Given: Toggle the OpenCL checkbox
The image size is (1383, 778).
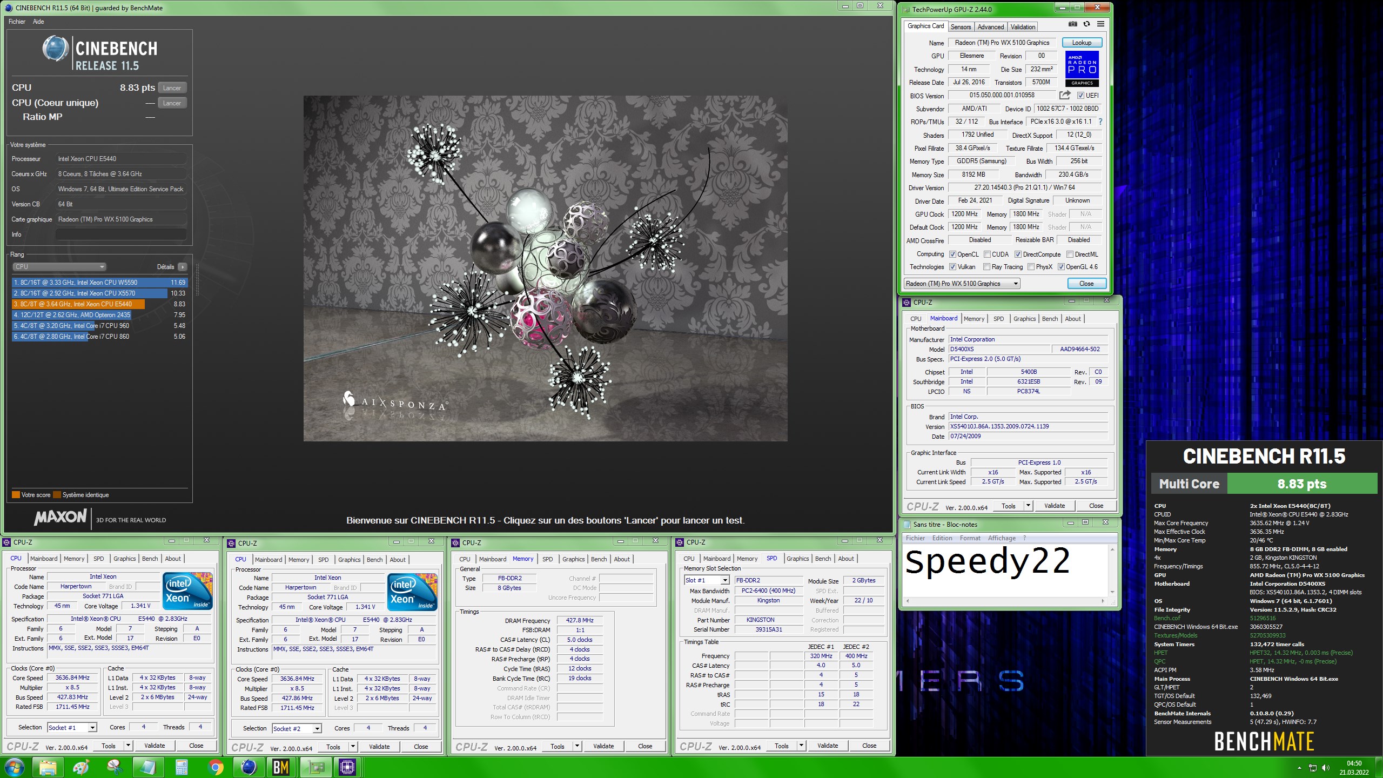Looking at the screenshot, I should click(x=953, y=254).
